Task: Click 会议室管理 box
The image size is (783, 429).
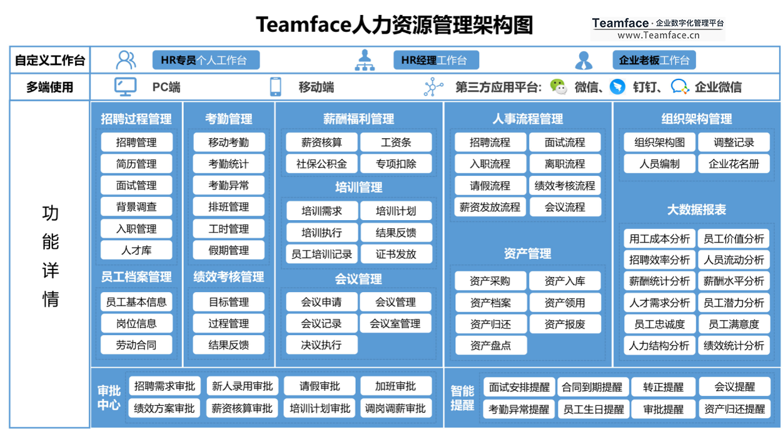Action: coord(396,323)
